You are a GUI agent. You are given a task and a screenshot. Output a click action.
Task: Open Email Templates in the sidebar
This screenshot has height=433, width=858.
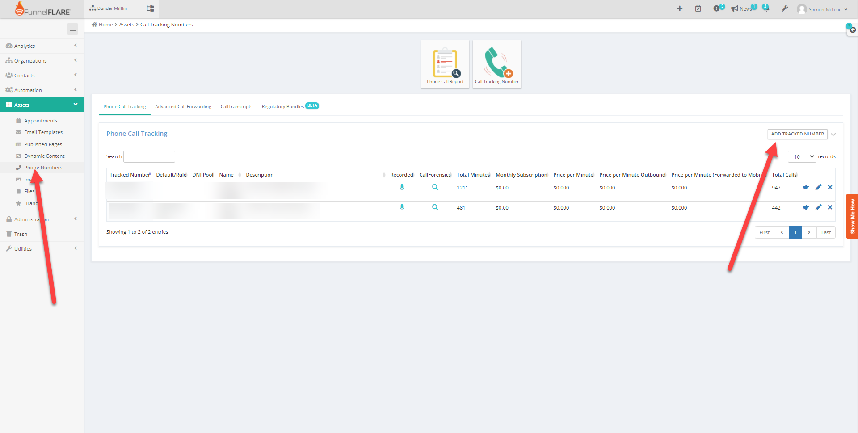[x=43, y=132]
